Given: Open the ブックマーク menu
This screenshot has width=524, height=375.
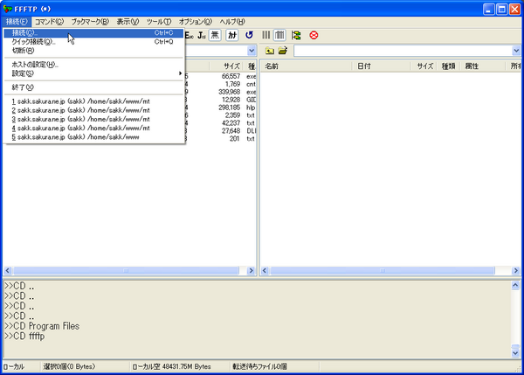Looking at the screenshot, I should pyautogui.click(x=90, y=22).
